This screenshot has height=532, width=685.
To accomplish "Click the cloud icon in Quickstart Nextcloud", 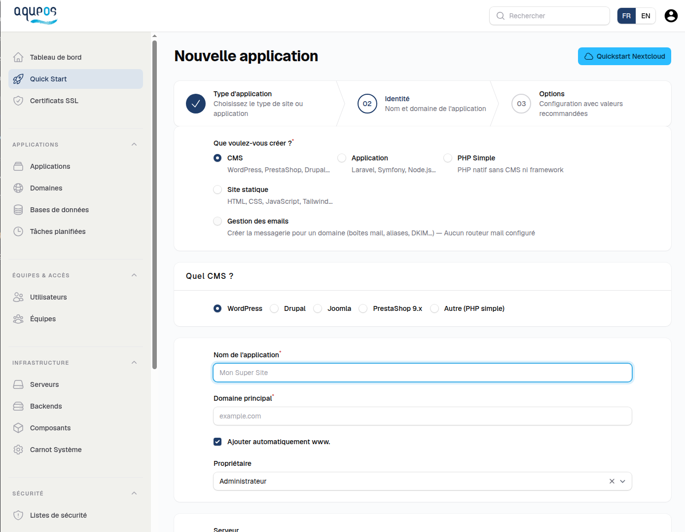I will click(589, 56).
